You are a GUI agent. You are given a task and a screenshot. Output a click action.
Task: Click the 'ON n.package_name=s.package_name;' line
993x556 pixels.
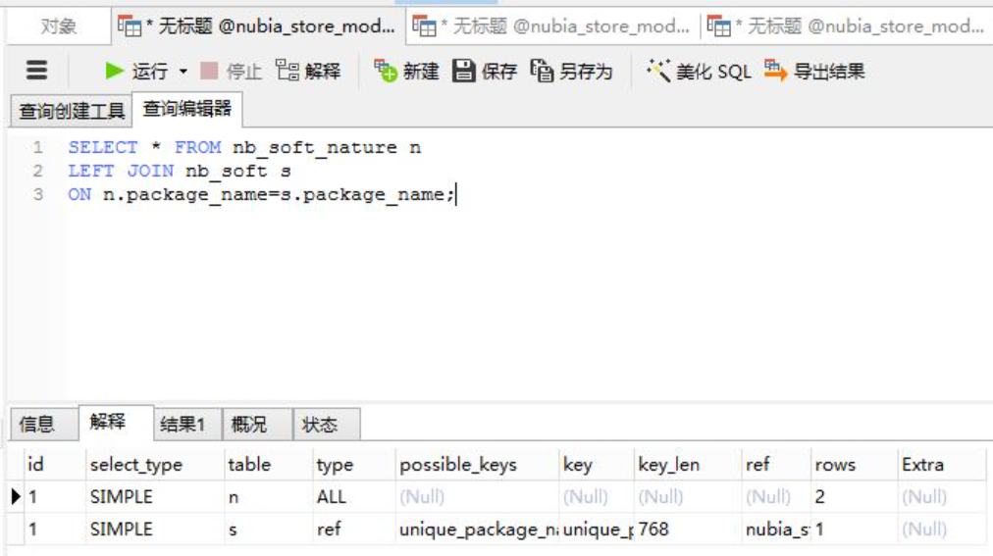(x=262, y=194)
